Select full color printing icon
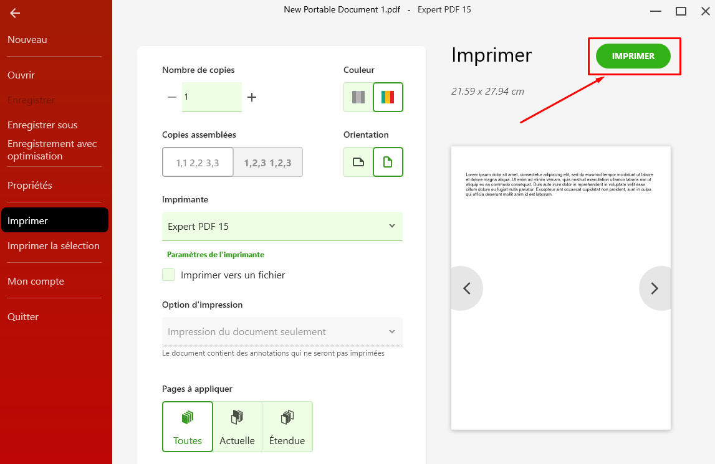The height and width of the screenshot is (464, 715). pos(388,97)
